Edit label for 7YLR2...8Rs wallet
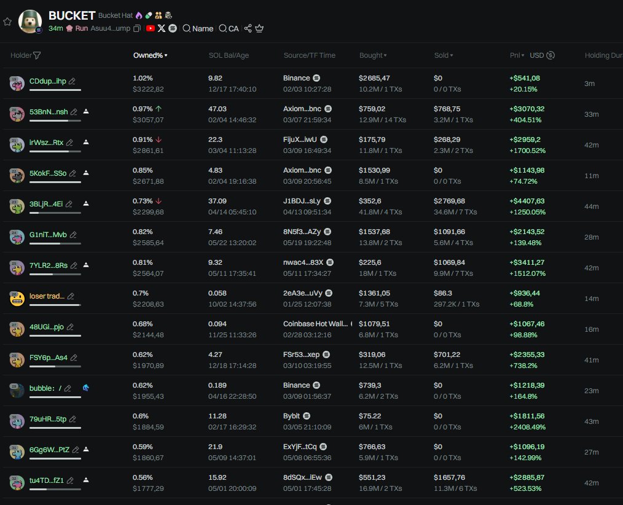Viewport: 623px width, 505px height. 74,265
